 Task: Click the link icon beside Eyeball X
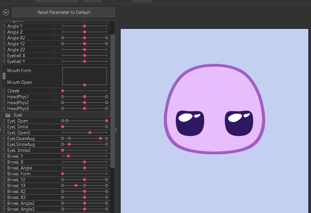(x=3, y=55)
